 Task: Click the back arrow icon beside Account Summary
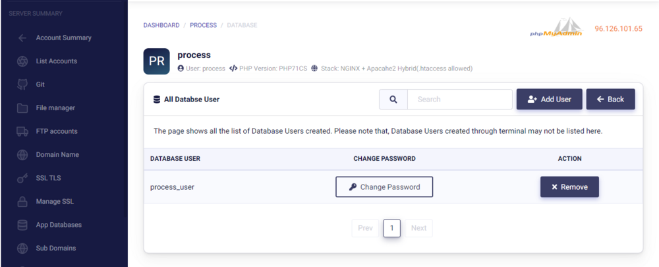pyautogui.click(x=22, y=38)
